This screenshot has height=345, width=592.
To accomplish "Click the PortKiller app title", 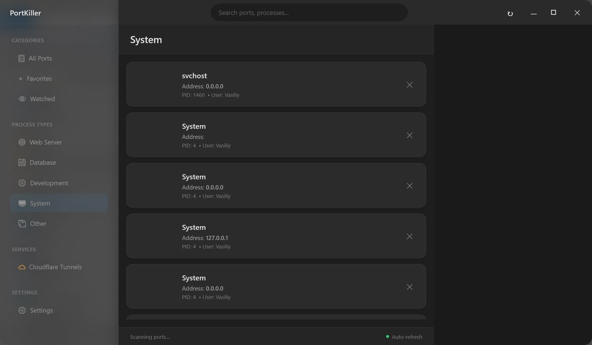I will pyautogui.click(x=26, y=13).
